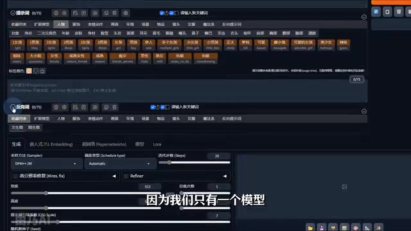This screenshot has height=231, width=411.
Task: Add the crossdressing tag
Action: (x=205, y=58)
